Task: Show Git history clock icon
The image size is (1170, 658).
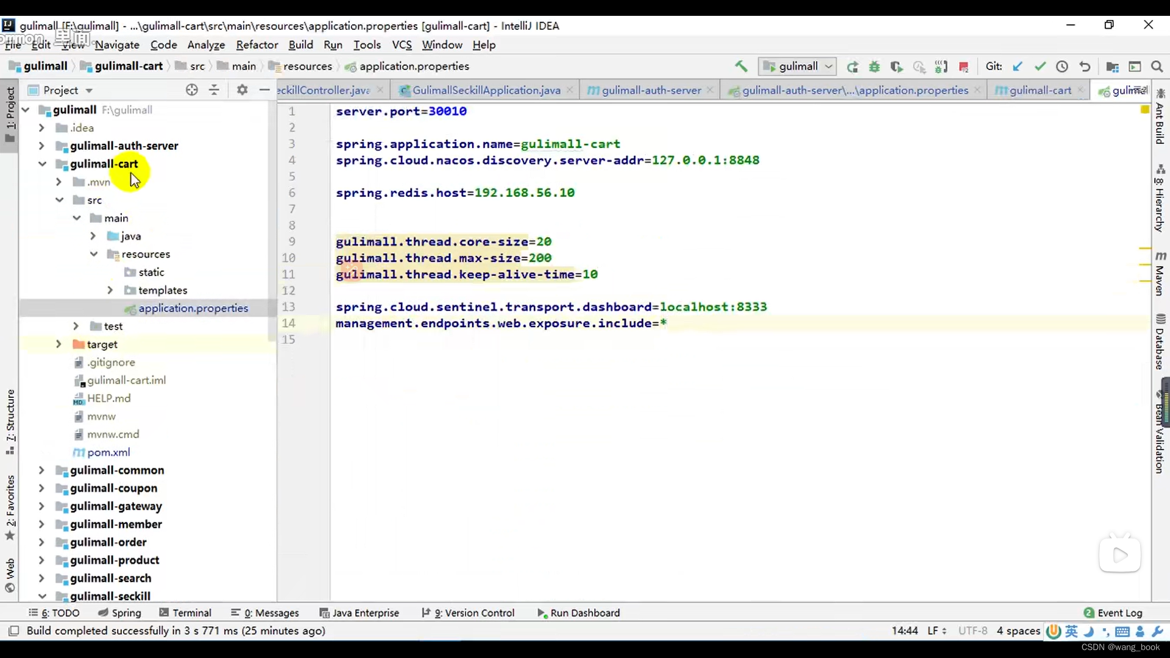Action: [x=1062, y=66]
